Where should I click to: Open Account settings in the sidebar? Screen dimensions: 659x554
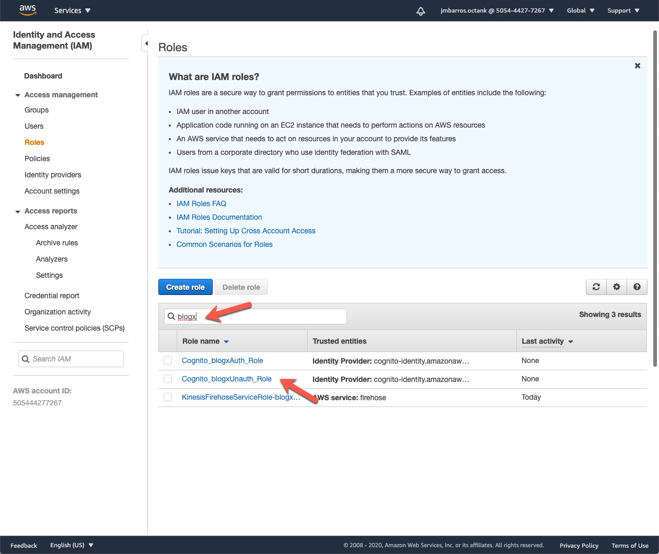[52, 191]
